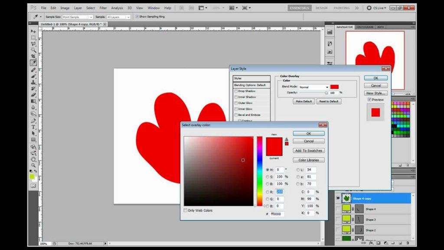Select the Lasso tool
The image size is (444, 250).
coord(33,44)
